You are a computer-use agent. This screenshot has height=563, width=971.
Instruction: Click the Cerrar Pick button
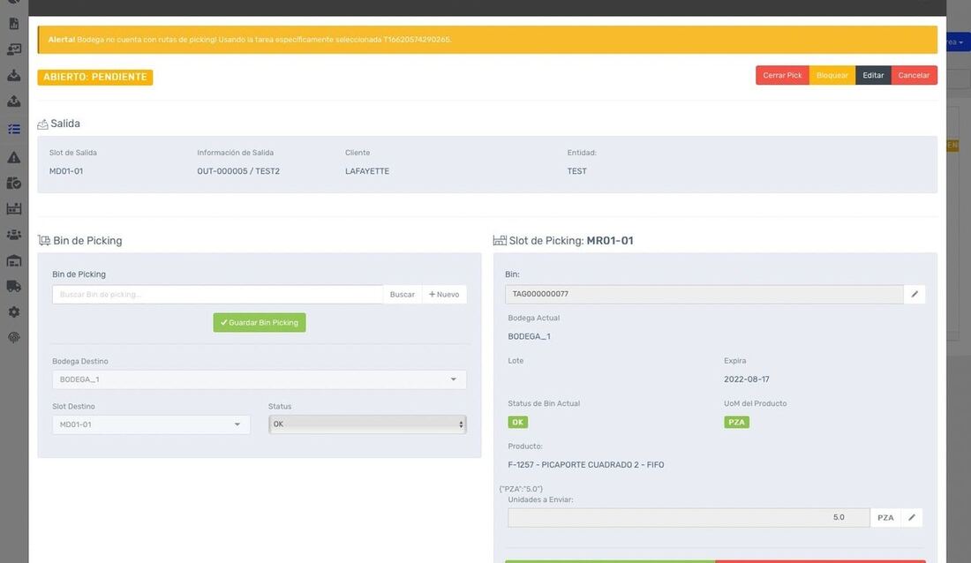click(782, 76)
